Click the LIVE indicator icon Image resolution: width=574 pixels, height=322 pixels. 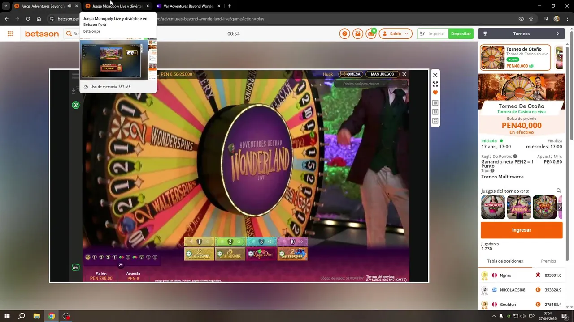point(76,267)
